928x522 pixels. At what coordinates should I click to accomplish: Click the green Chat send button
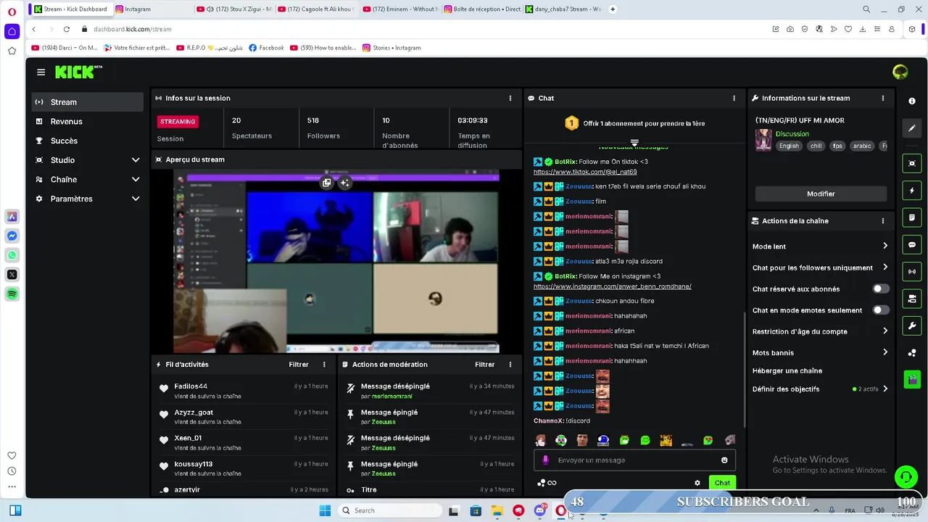(722, 483)
